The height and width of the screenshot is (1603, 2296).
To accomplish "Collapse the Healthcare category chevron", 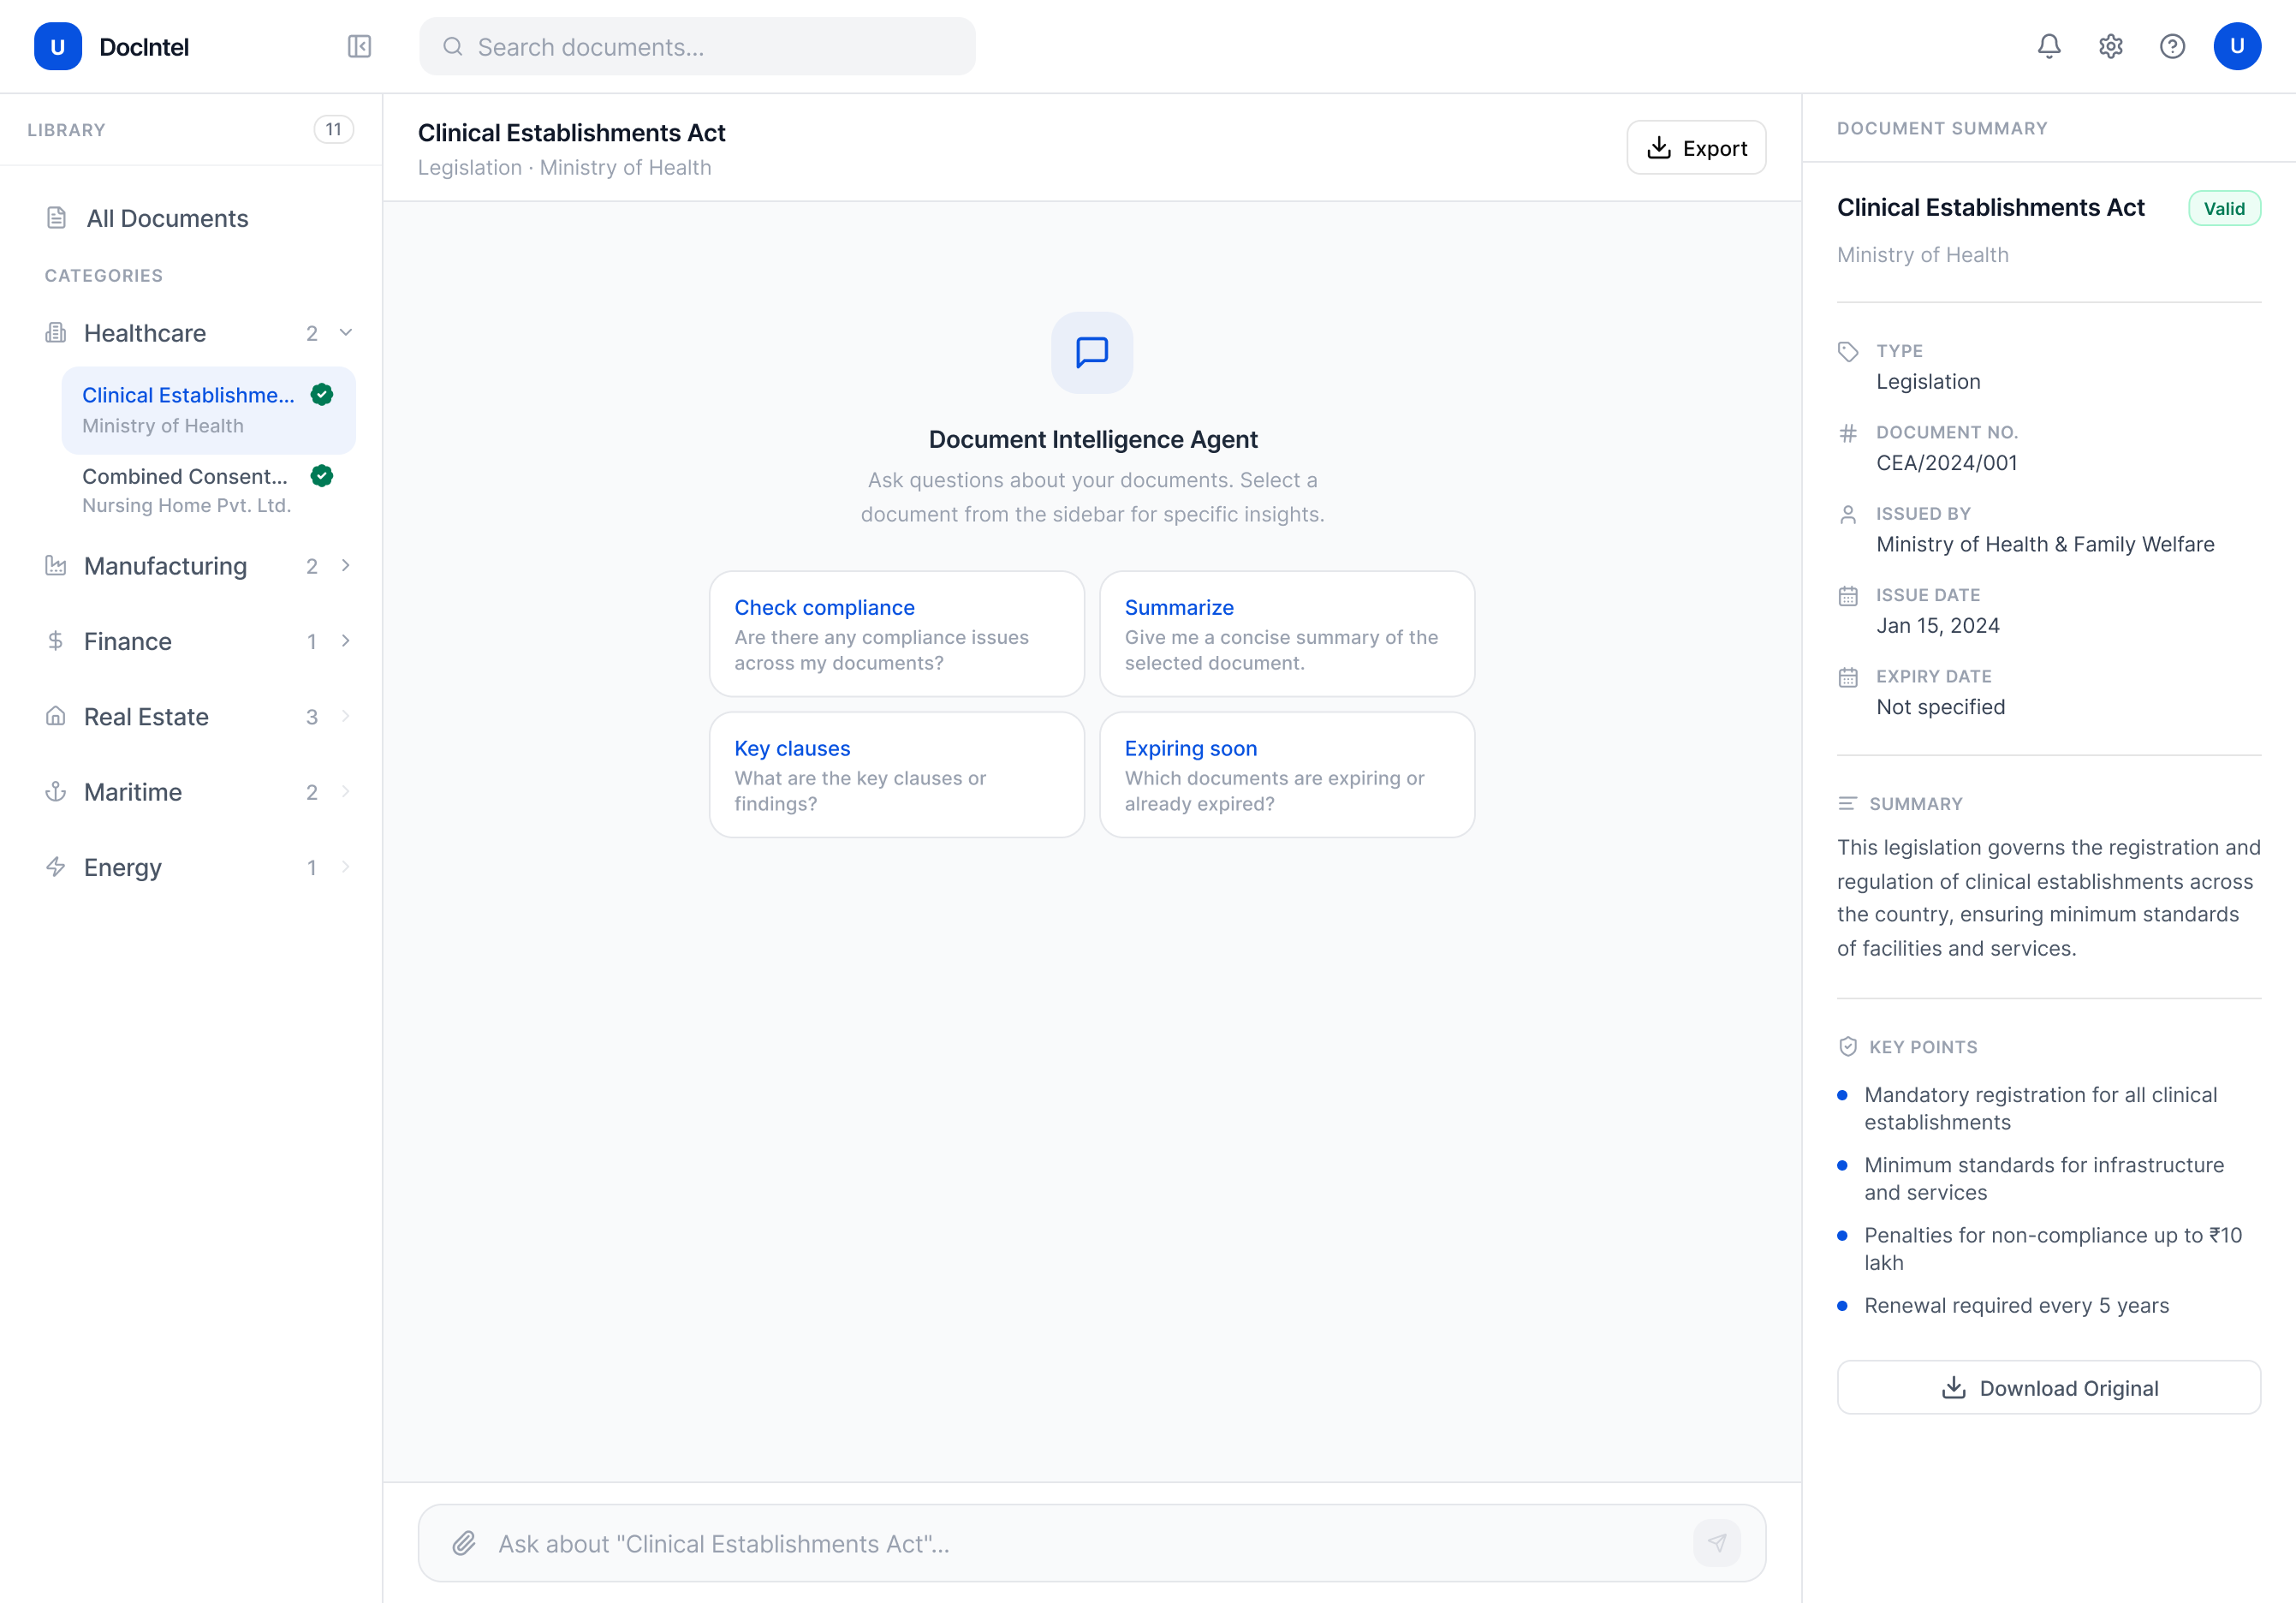I will [x=346, y=332].
